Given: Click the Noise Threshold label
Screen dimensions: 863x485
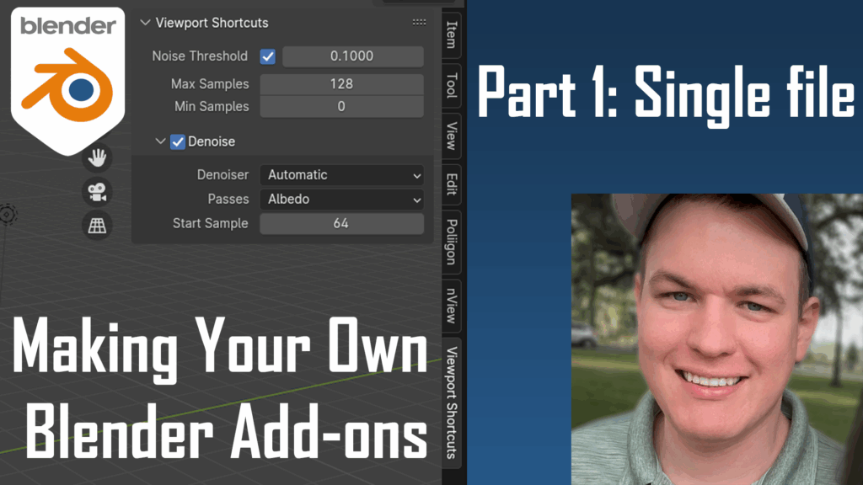Looking at the screenshot, I should (x=200, y=56).
